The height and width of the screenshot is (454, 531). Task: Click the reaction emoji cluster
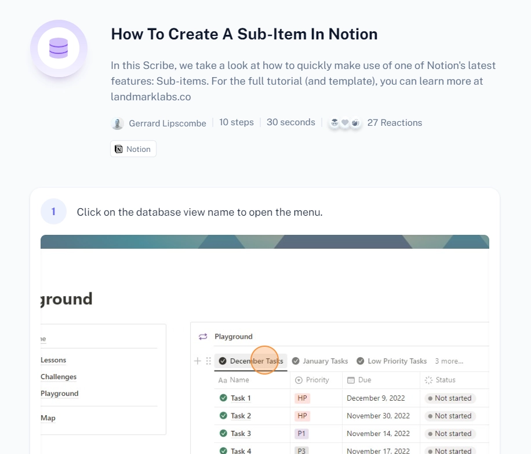coord(344,123)
